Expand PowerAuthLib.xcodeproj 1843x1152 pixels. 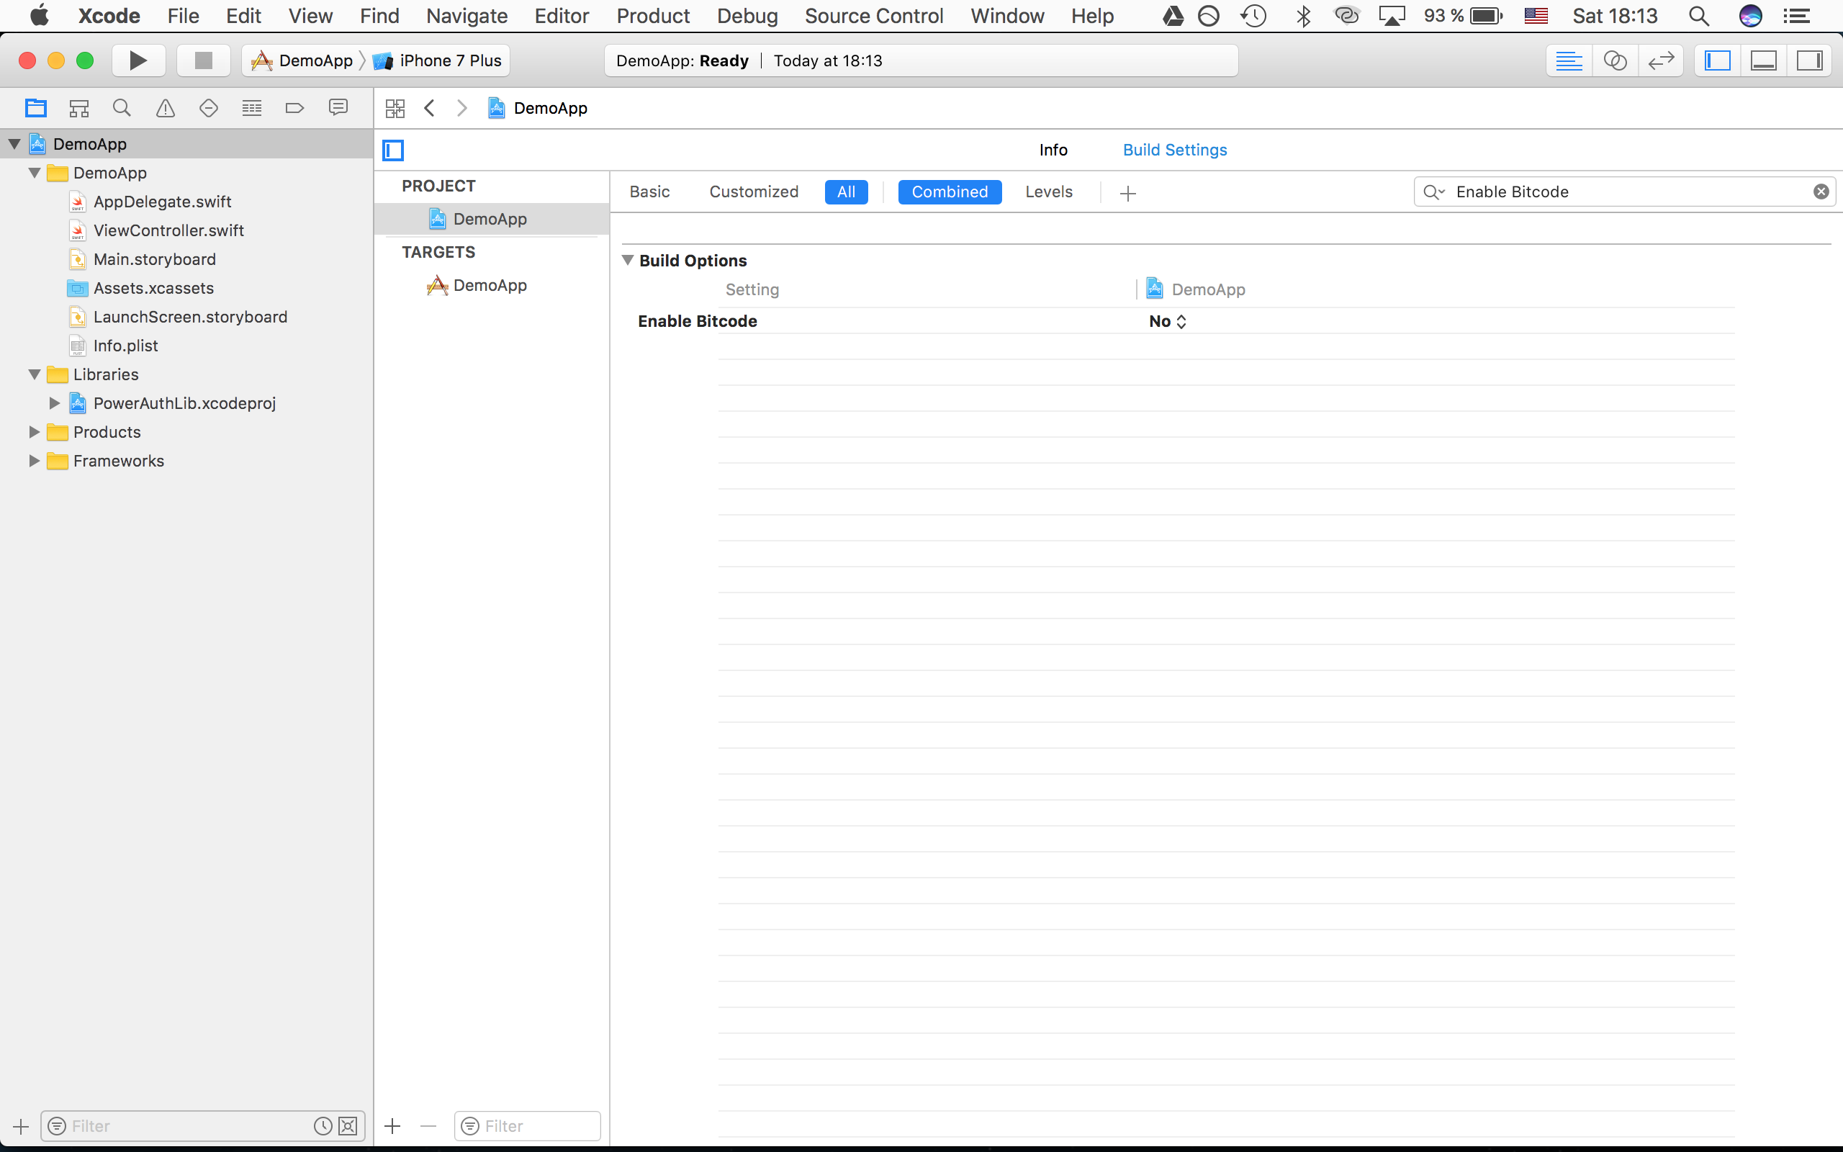coord(54,403)
